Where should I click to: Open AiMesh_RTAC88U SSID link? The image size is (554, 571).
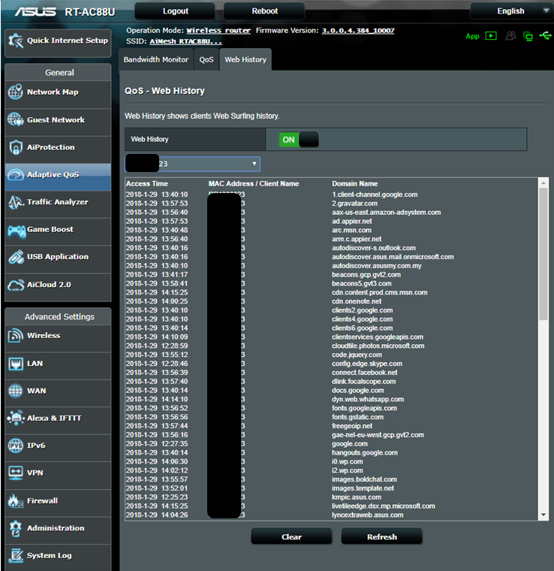pos(186,41)
